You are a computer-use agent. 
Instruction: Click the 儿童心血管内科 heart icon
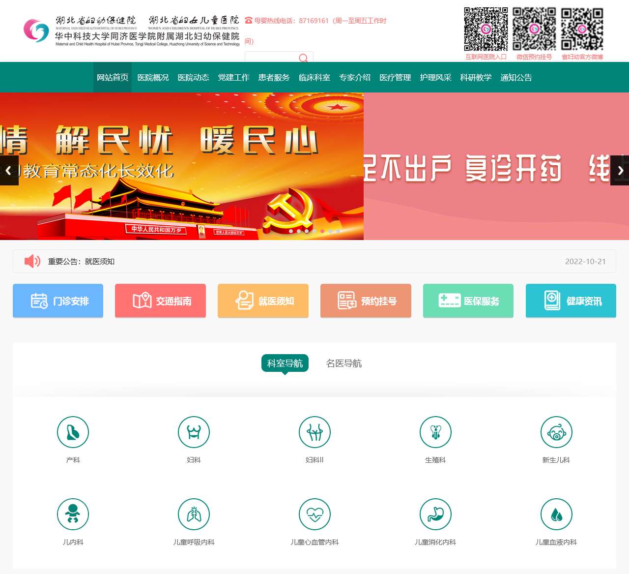point(314,514)
